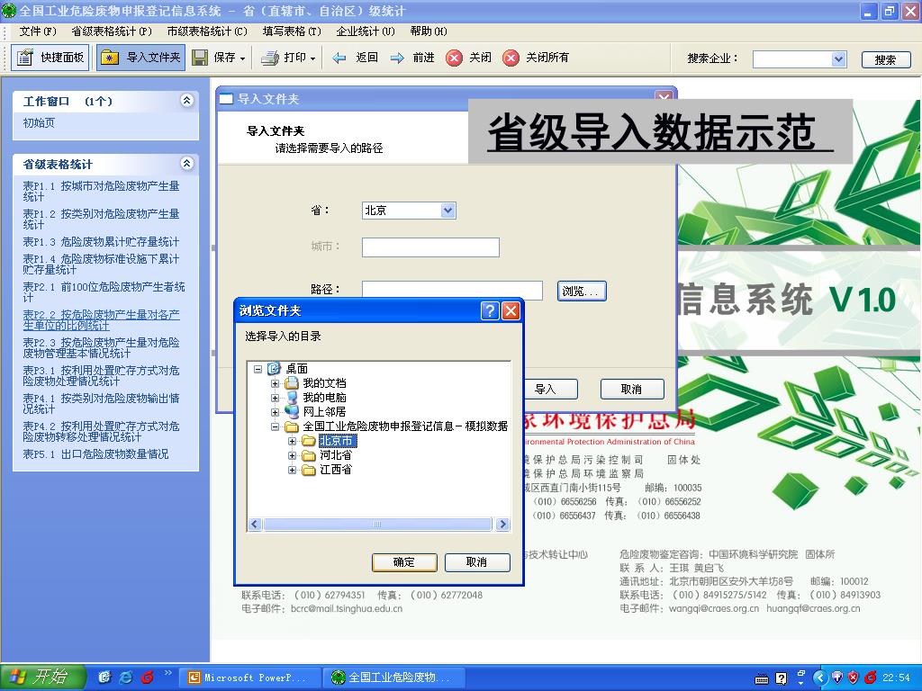Image resolution: width=922 pixels, height=691 pixels.
Task: Open 表P1.2 按类别对危险废物产生量统计
Action: [x=101, y=220]
